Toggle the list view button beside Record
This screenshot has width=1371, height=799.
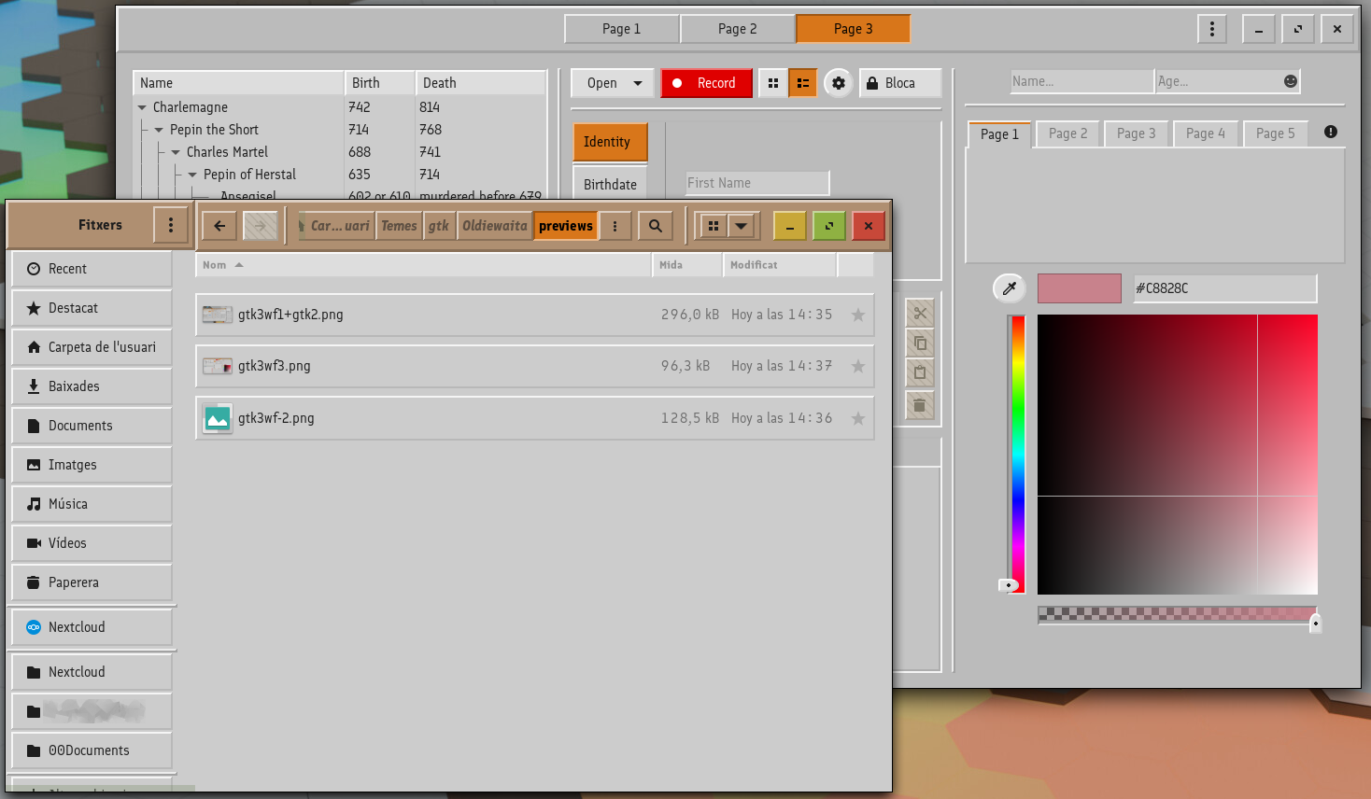[803, 83]
